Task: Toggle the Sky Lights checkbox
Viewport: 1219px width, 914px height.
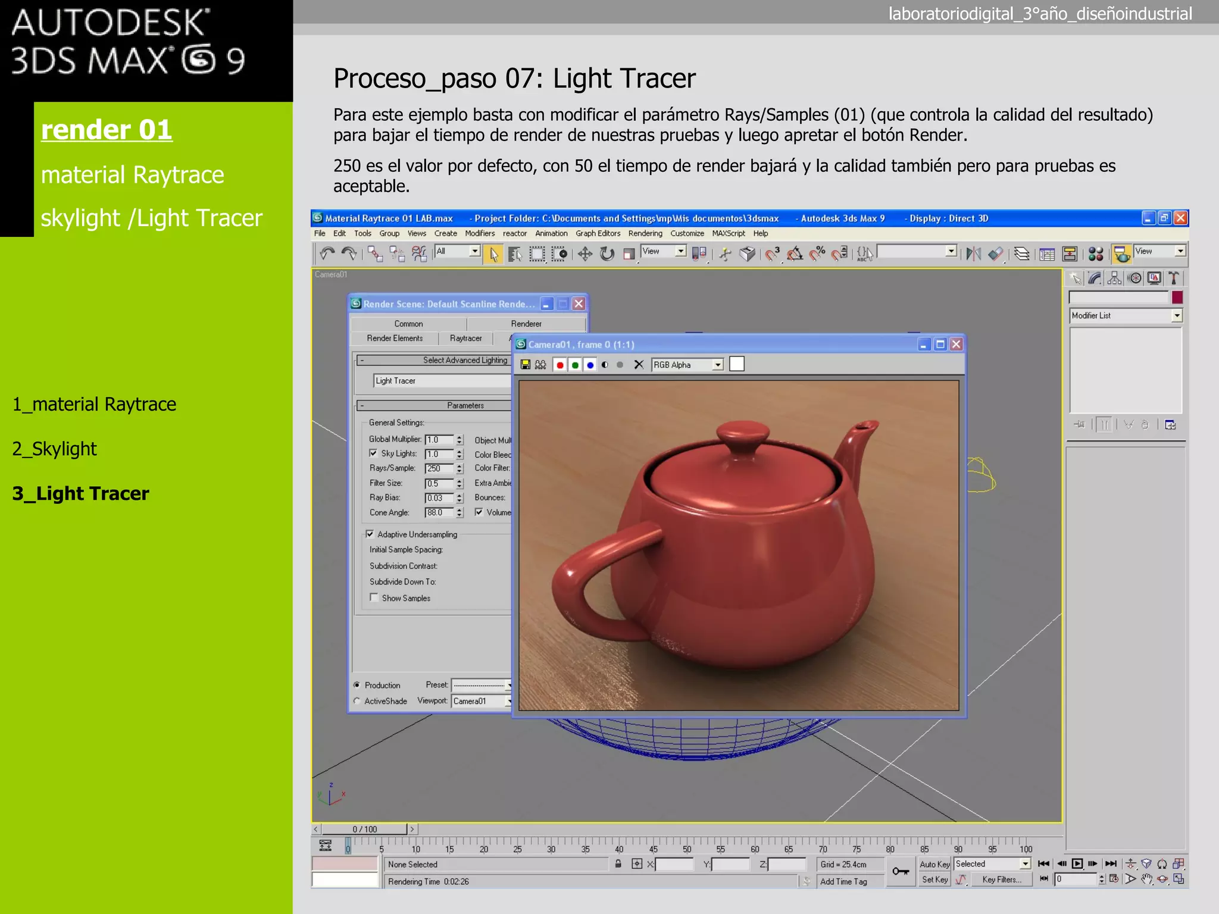Action: point(373,453)
